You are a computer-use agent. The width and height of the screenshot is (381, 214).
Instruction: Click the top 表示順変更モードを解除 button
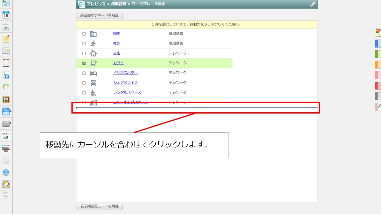tap(99, 16)
